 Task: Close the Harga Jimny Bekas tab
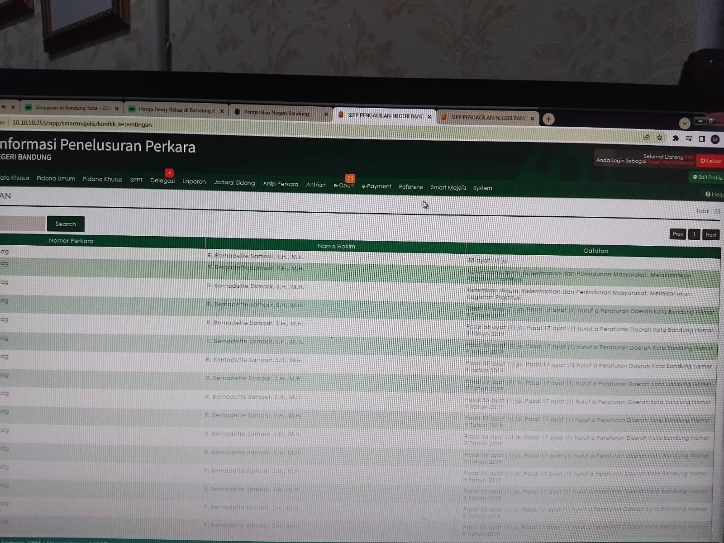(222, 111)
